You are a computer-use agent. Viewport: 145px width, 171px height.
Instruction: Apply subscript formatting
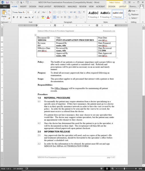click(29, 17)
